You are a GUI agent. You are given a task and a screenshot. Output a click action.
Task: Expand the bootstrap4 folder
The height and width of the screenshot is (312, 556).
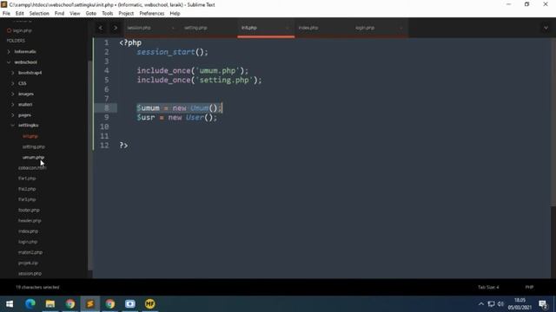point(13,73)
